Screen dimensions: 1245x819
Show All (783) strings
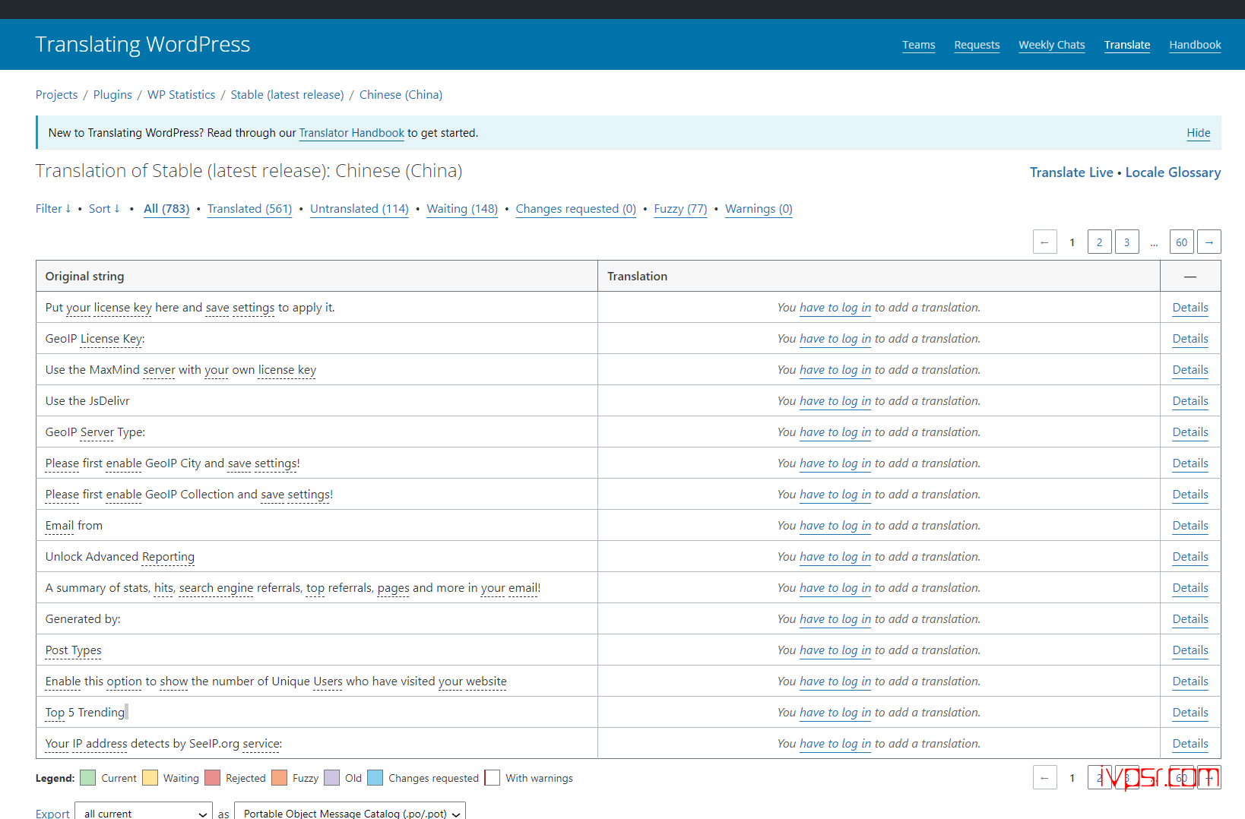pos(166,209)
